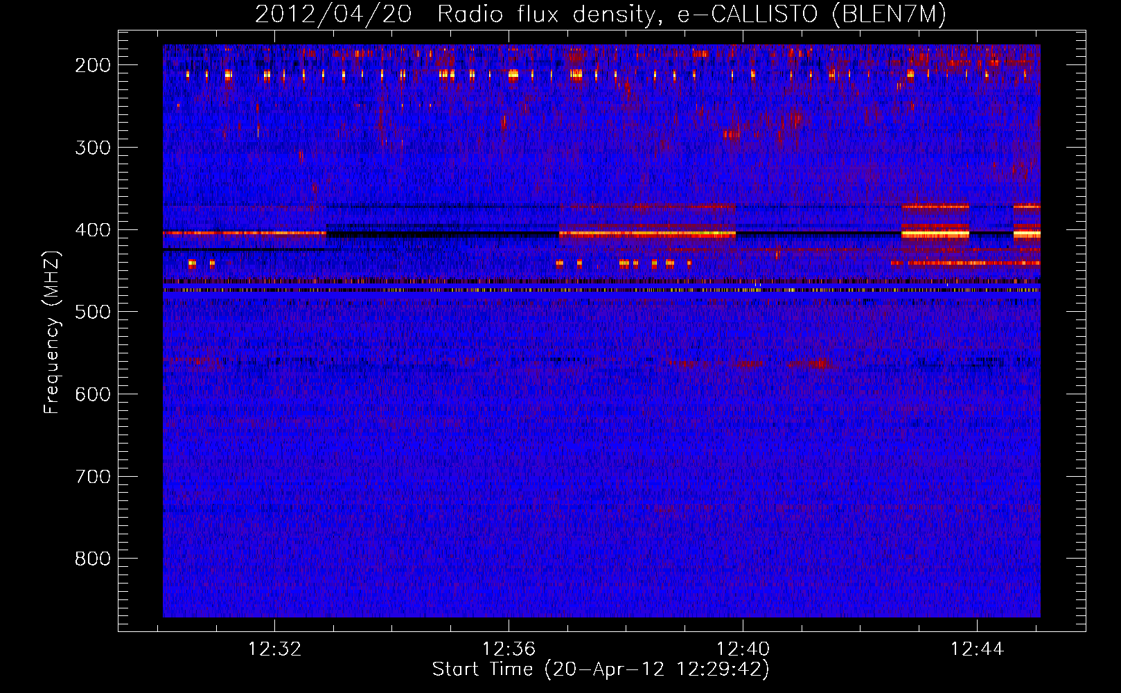Select the 500 frequency tick label
This screenshot has width=1121, height=693.
point(93,312)
